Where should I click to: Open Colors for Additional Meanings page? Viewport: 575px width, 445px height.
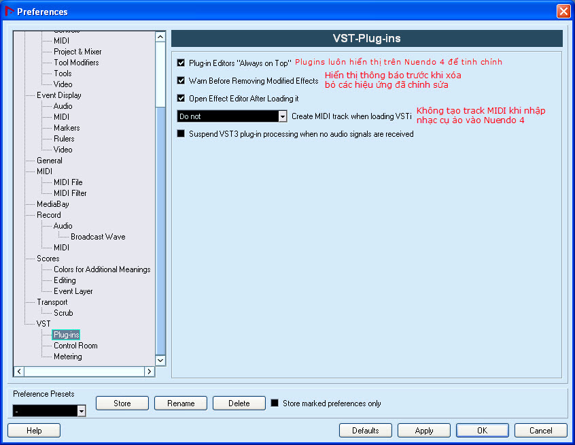[102, 269]
